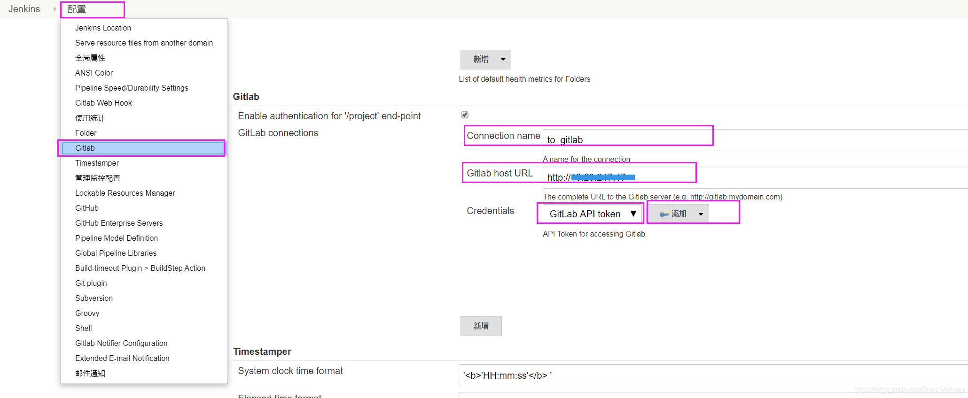The width and height of the screenshot is (968, 398).
Task: Click the 'GitLab connections' label
Action: point(278,133)
